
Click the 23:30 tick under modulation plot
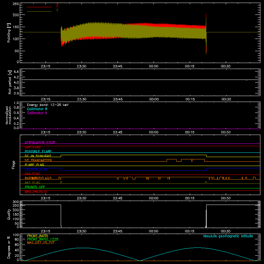pos(82,132)
